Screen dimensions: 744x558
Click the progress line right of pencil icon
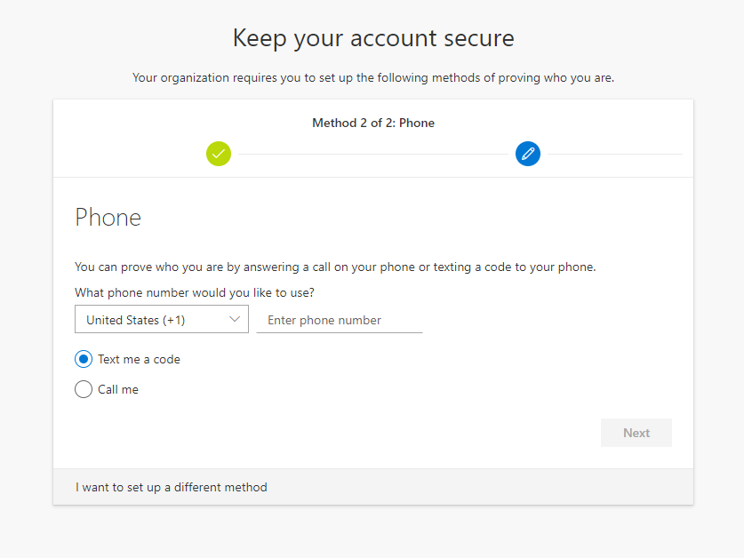tap(613, 154)
